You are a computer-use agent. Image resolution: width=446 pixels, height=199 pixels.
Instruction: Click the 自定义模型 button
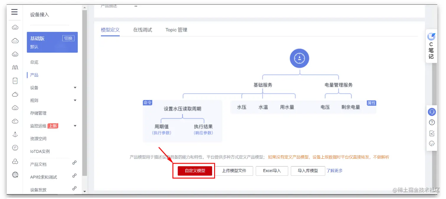195,171
